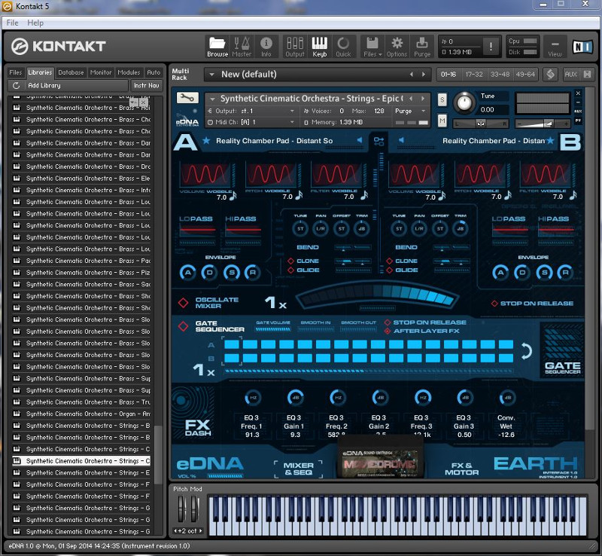Click the star icon for layer B

(x=551, y=141)
